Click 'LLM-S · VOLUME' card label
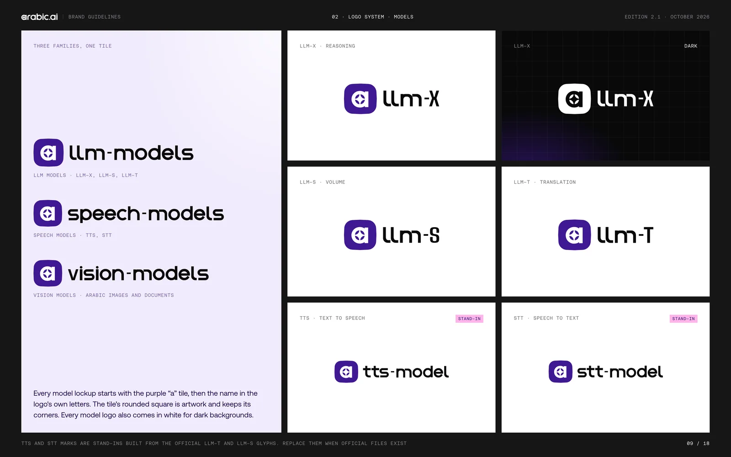Image resolution: width=731 pixels, height=457 pixels. 323,182
